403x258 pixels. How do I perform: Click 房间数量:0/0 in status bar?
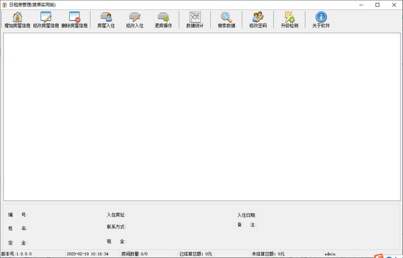pyautogui.click(x=134, y=254)
